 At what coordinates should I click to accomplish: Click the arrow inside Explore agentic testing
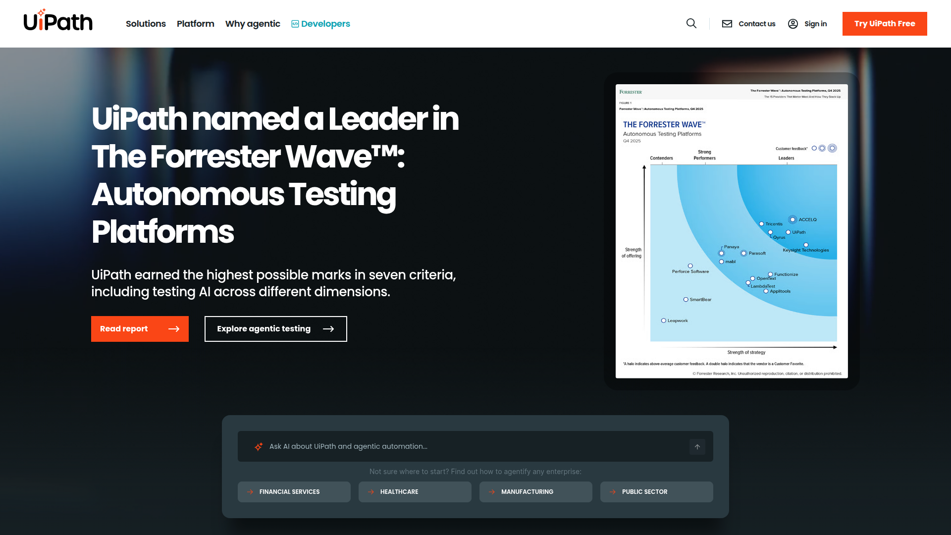[x=329, y=328]
